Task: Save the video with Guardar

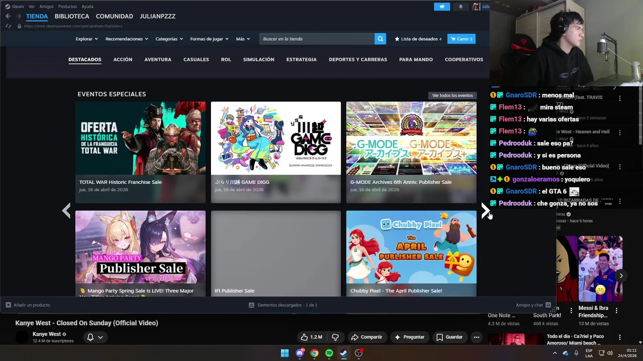Action: [x=449, y=337]
